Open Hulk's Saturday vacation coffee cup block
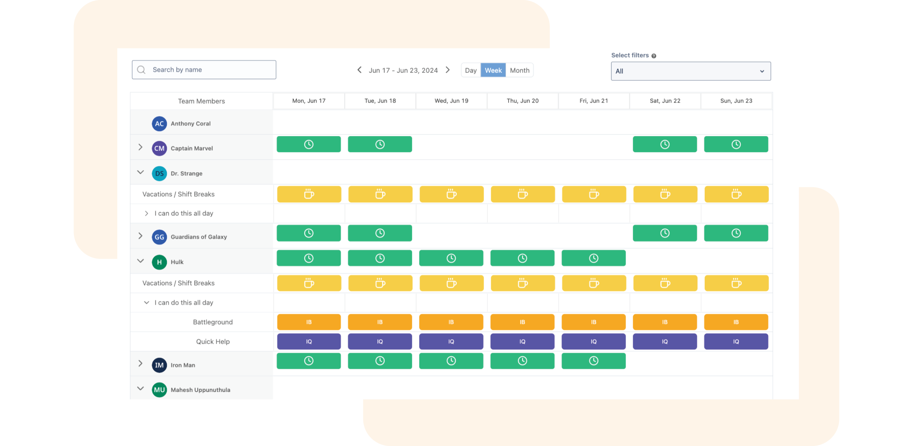Viewport: 913px width, 446px height. pyautogui.click(x=665, y=283)
